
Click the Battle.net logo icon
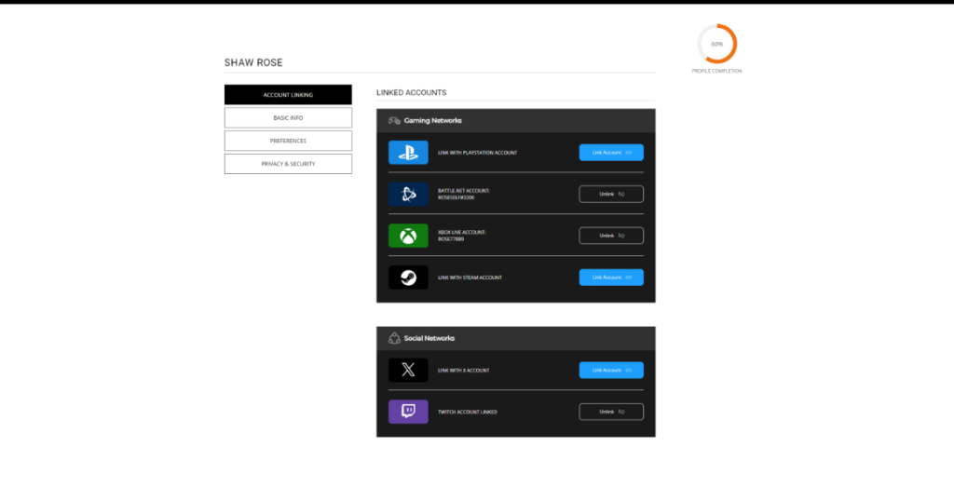coord(408,194)
